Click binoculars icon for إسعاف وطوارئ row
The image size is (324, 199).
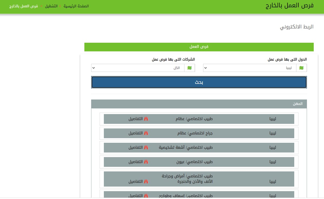(x=146, y=196)
